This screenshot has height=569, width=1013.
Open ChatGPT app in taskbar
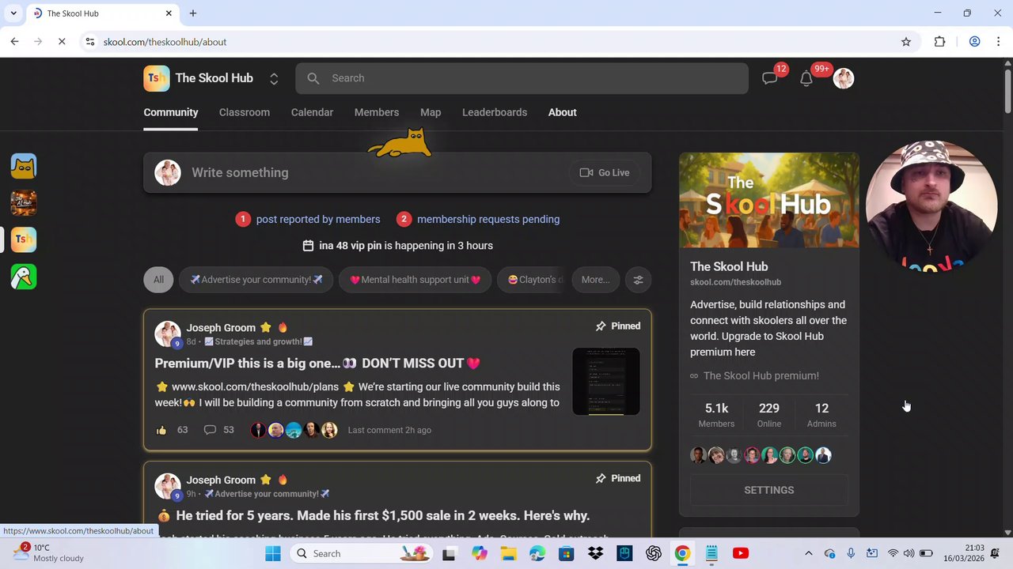[x=654, y=554]
